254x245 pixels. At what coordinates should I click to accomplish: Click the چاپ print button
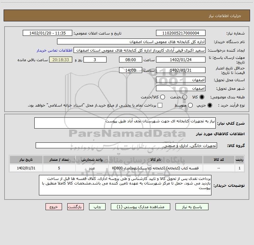pyautogui.click(x=97, y=207)
